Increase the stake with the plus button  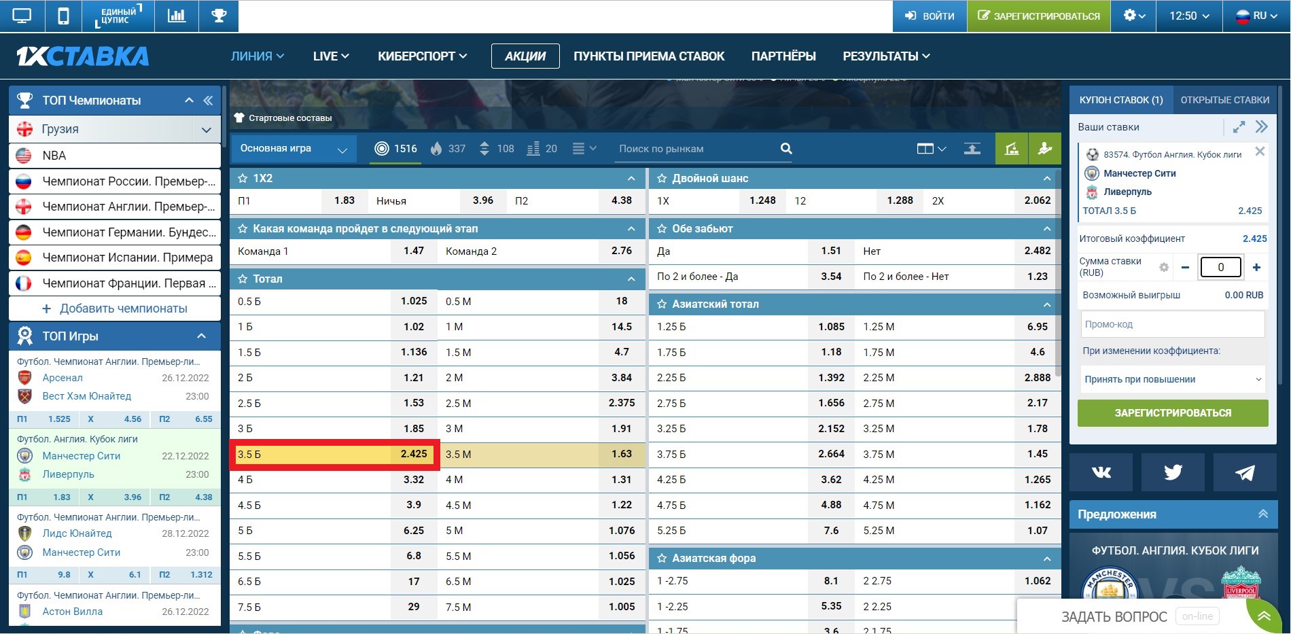tap(1256, 267)
